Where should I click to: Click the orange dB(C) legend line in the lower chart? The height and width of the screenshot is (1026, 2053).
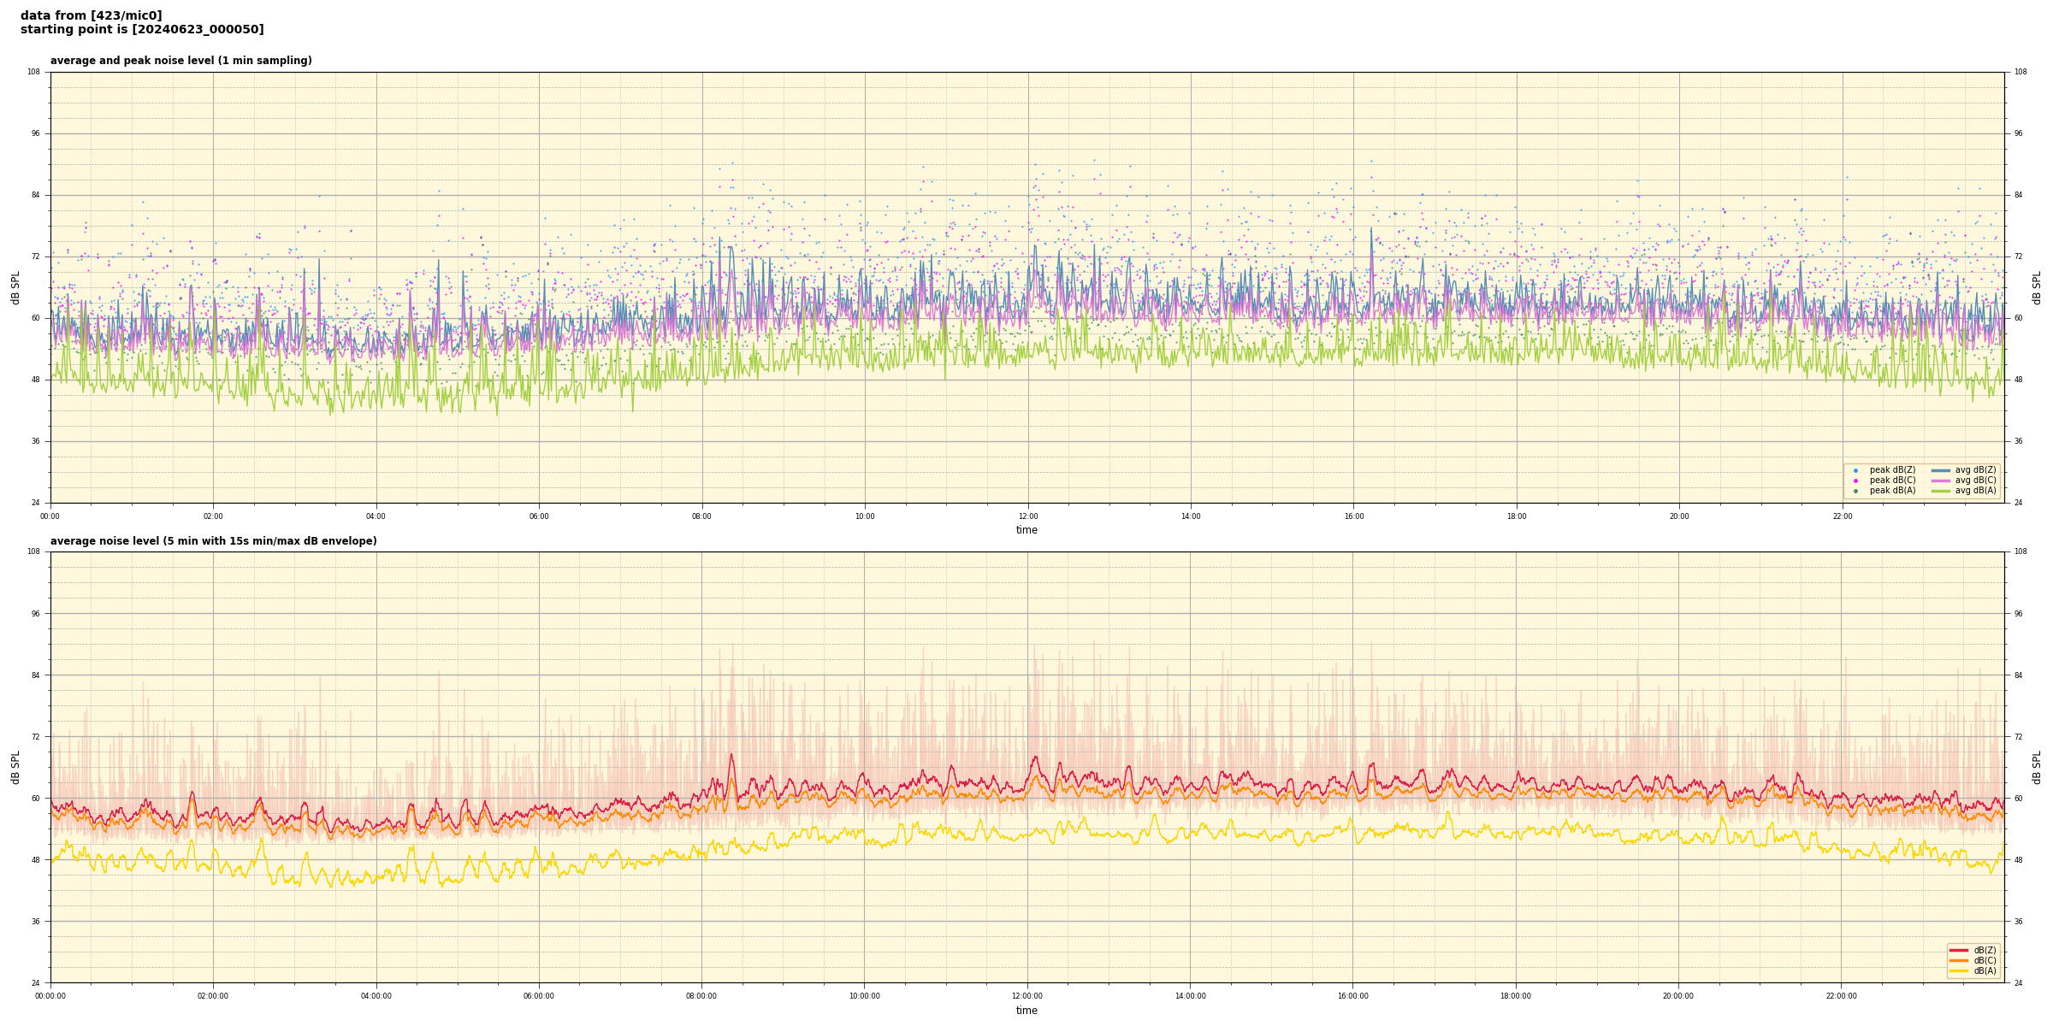pyautogui.click(x=1958, y=960)
